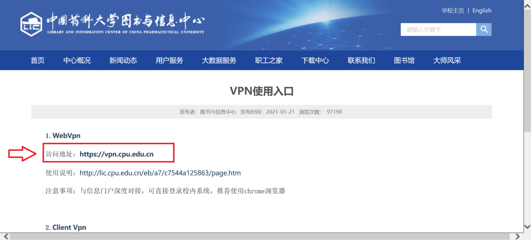This screenshot has height=240, width=531.
Task: Open the 首页 home menu item
Action: coord(37,60)
